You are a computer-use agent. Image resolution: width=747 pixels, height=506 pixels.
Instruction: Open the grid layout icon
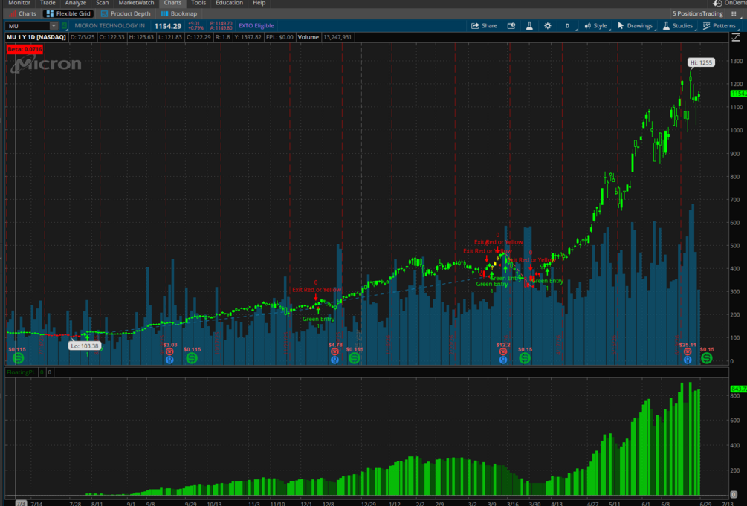pos(734,14)
